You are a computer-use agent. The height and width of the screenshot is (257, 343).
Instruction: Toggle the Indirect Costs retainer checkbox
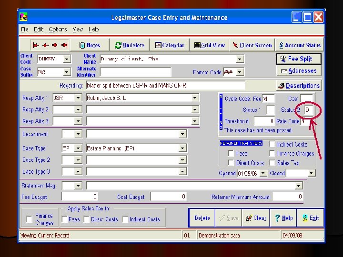[272, 144]
